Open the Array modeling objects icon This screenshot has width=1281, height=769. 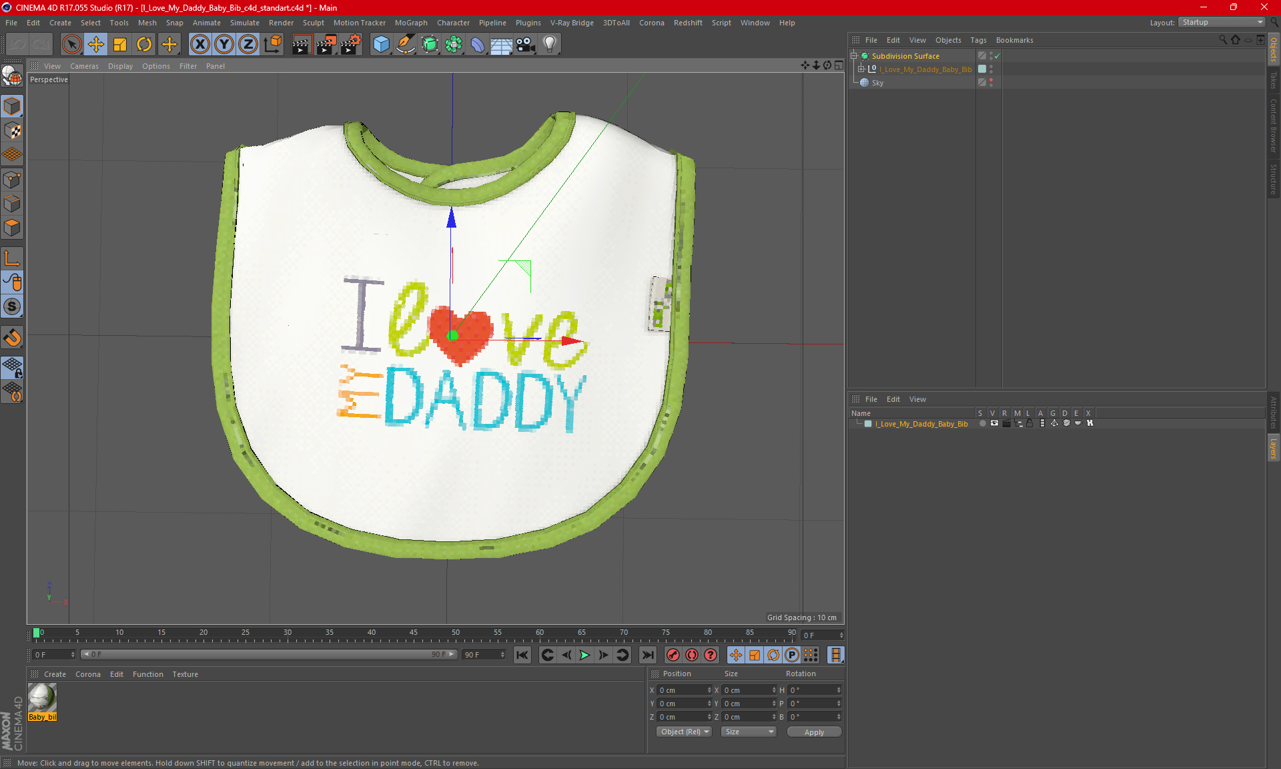pyautogui.click(x=454, y=45)
